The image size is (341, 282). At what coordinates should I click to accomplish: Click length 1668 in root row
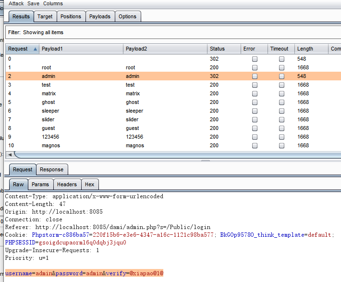pyautogui.click(x=303, y=67)
